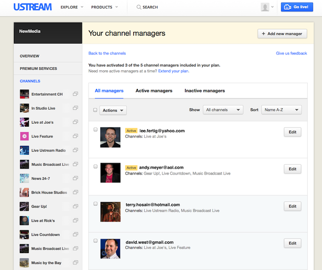
Task: Edit manager lee.fertig@yahoo.com
Action: [292, 132]
